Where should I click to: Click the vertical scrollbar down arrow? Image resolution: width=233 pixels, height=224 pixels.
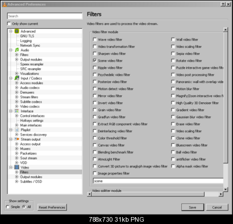(x=225, y=189)
